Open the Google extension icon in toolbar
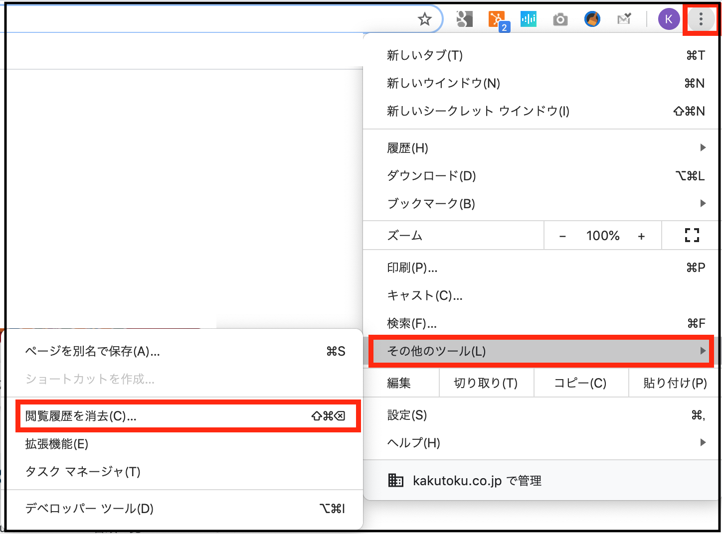This screenshot has height=534, width=722. coord(464,19)
